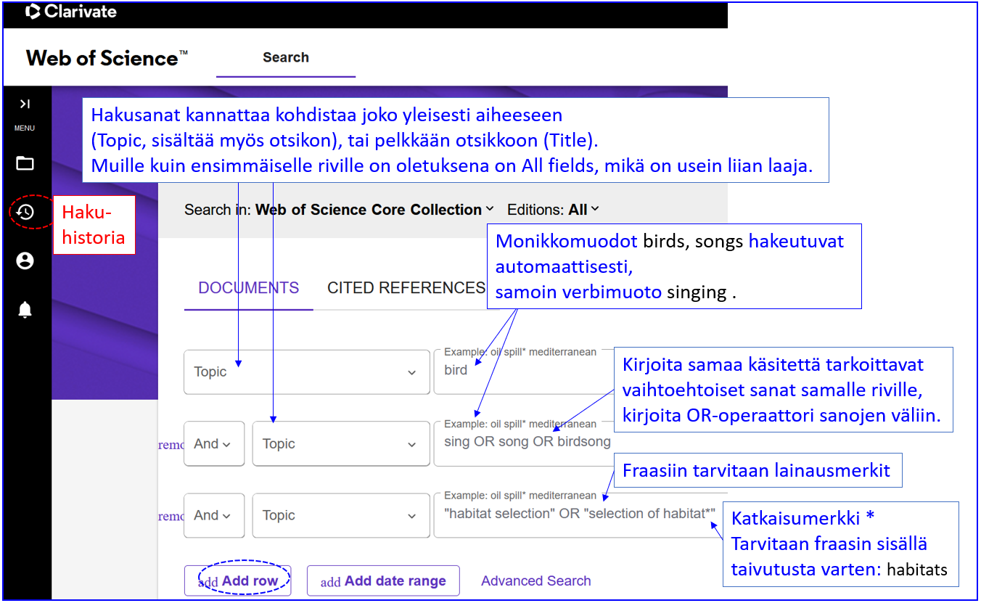This screenshot has width=981, height=603.
Task: Click the Add date range button
Action: tap(383, 581)
